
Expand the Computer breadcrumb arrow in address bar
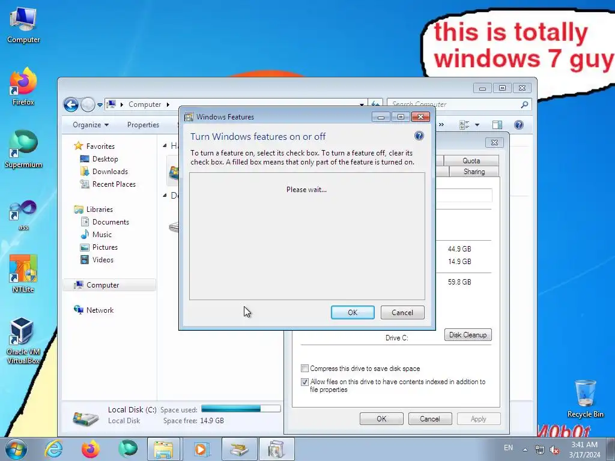(168, 104)
